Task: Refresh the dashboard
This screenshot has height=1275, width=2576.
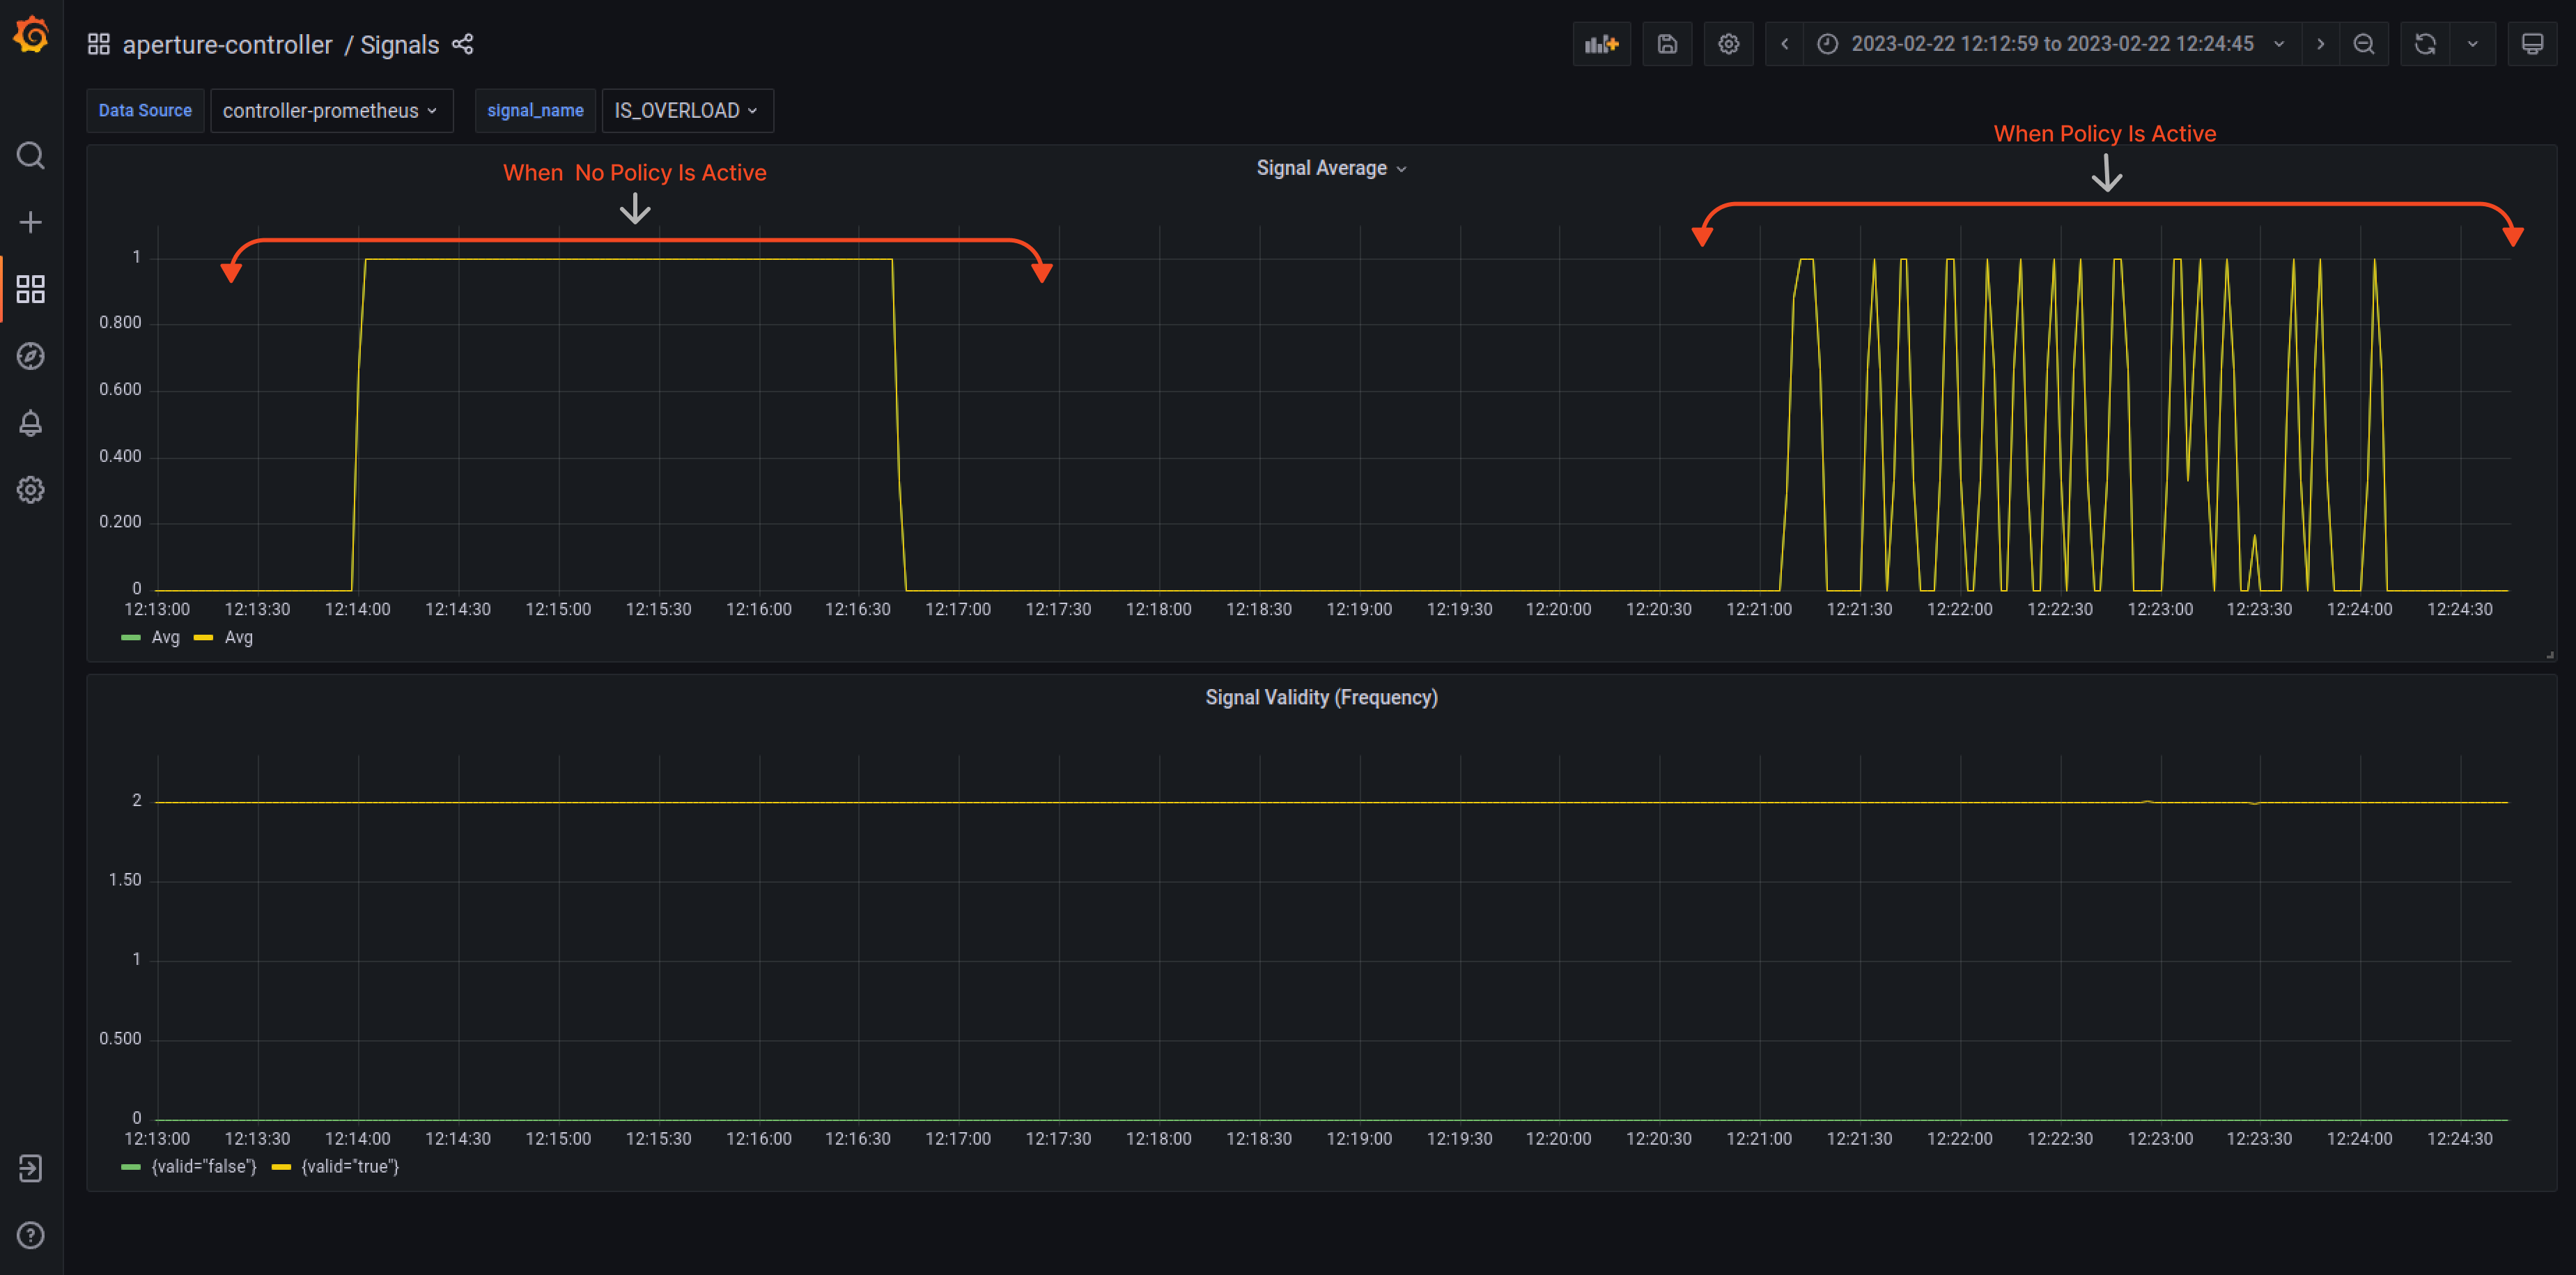Action: click(x=2425, y=44)
